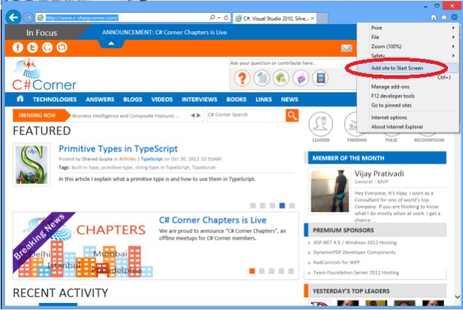Open the Twitter social icon
This screenshot has width=463, height=310.
pos(33,48)
